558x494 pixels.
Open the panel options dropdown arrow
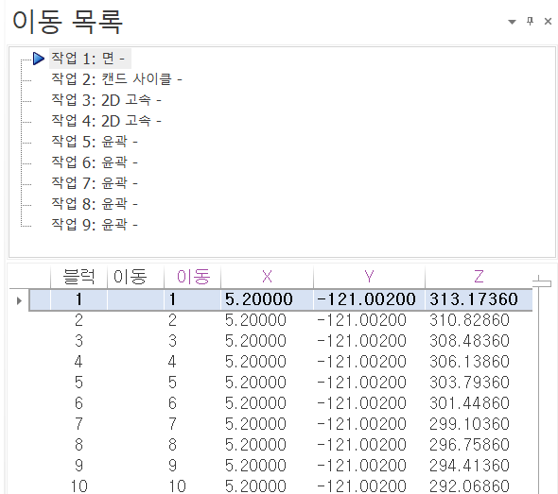(x=512, y=22)
